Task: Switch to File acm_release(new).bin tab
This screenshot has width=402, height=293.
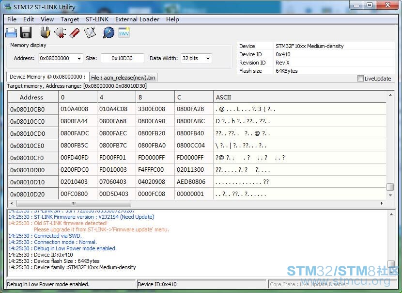Action: (123, 77)
